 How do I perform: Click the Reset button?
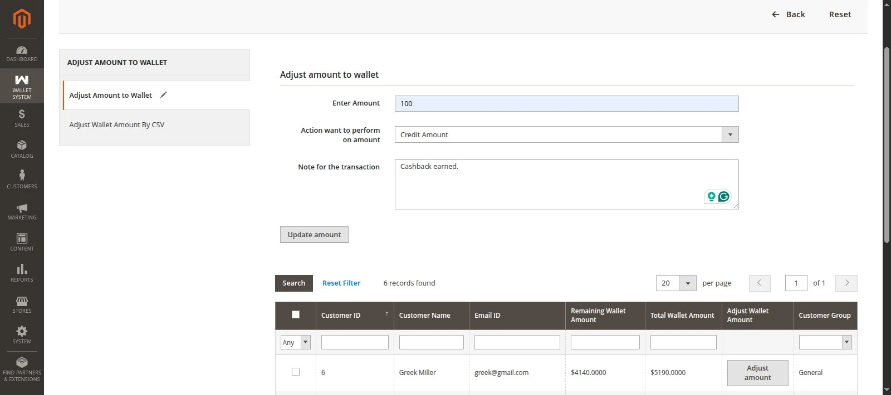840,14
